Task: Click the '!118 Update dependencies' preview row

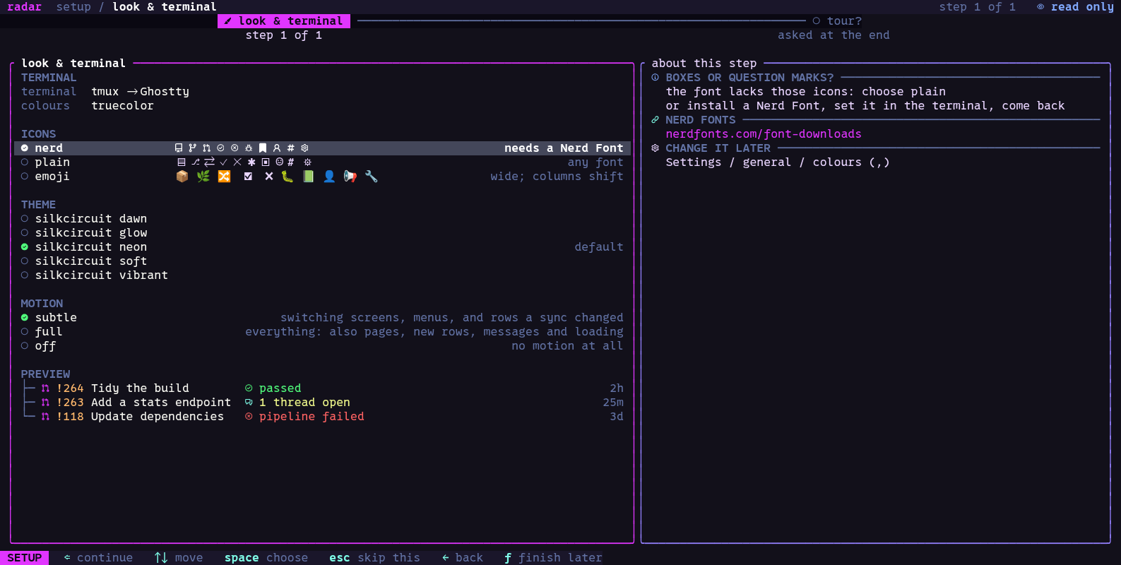Action: (322, 417)
